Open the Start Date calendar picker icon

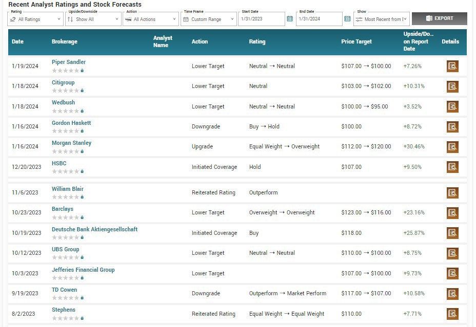pyautogui.click(x=290, y=19)
